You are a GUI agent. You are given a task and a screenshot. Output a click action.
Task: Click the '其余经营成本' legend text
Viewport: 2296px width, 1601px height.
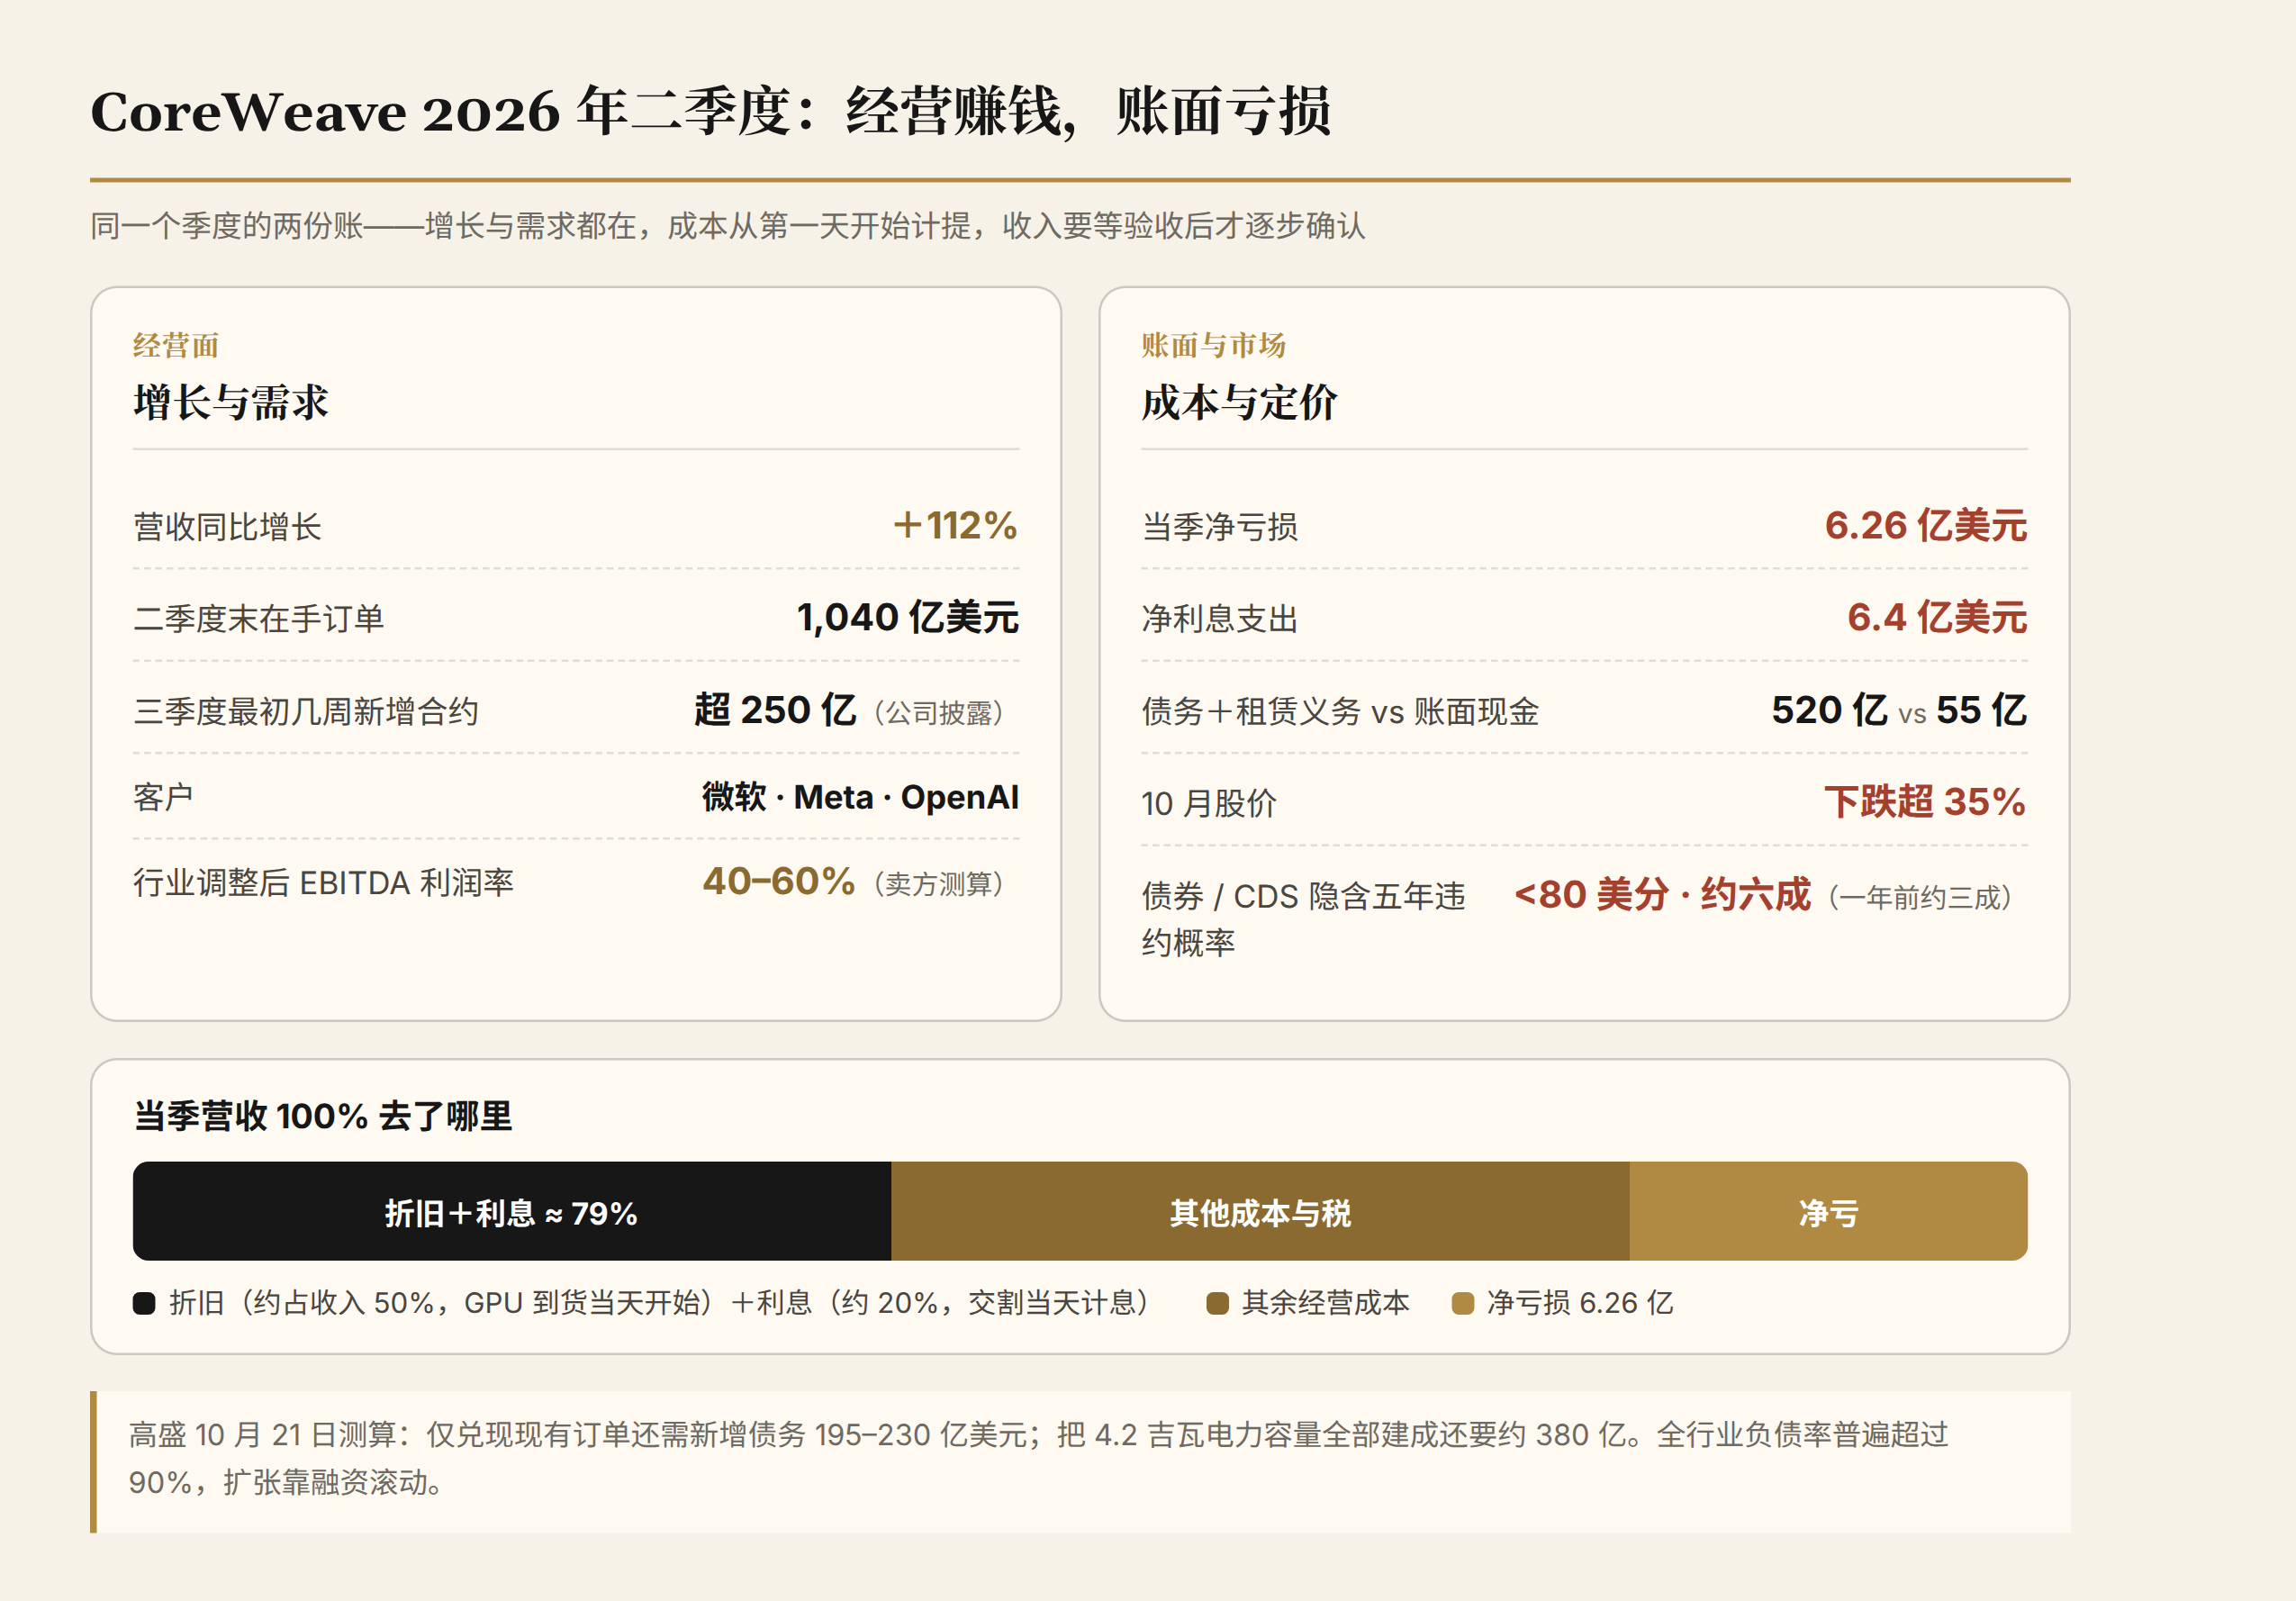click(x=1326, y=1303)
